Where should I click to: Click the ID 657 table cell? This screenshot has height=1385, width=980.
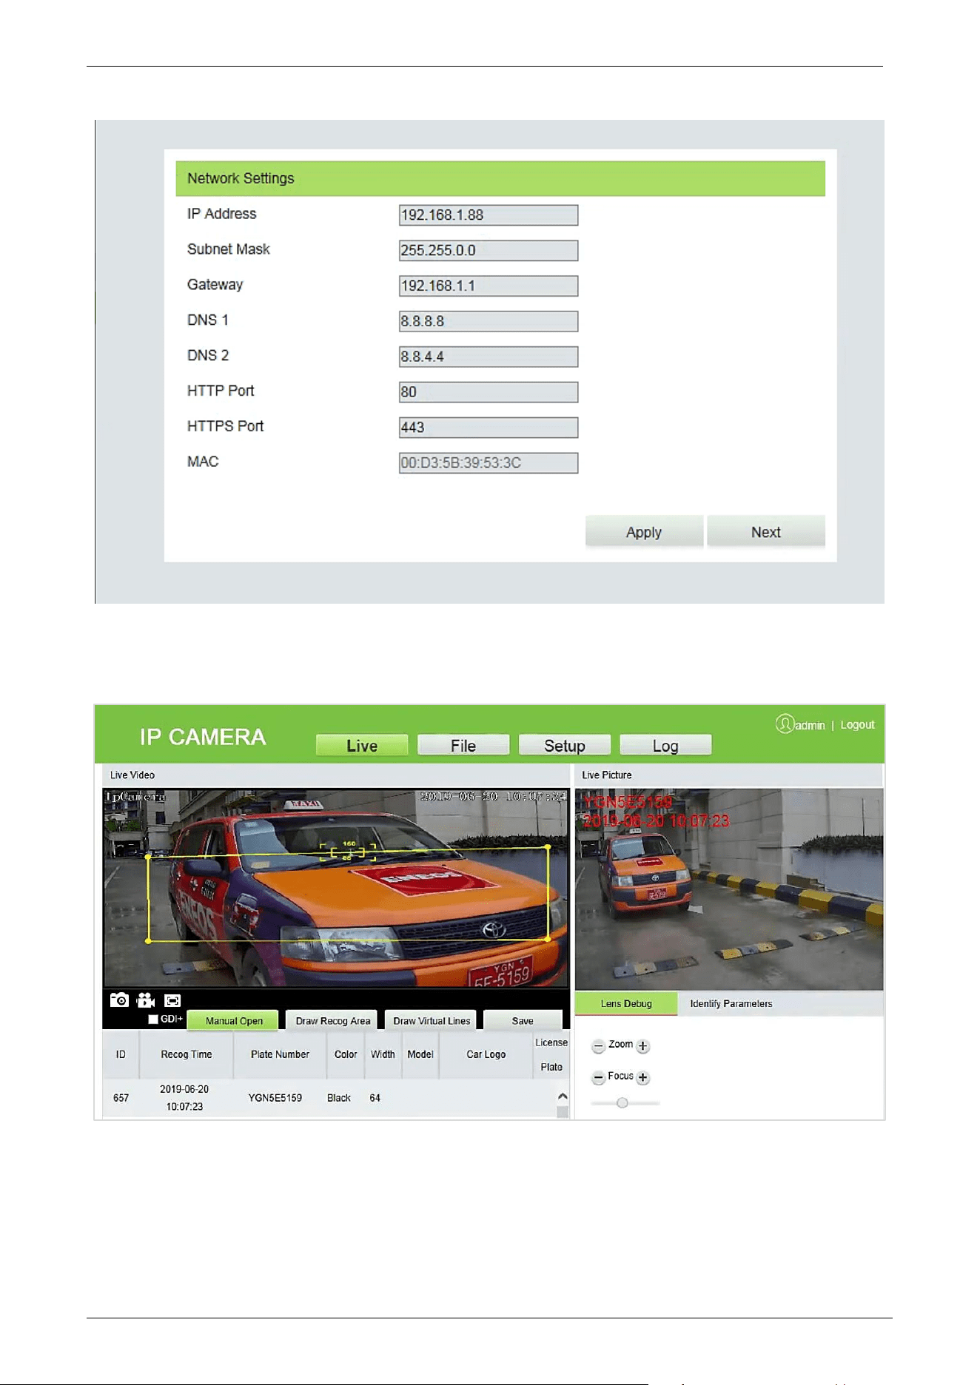[121, 1098]
